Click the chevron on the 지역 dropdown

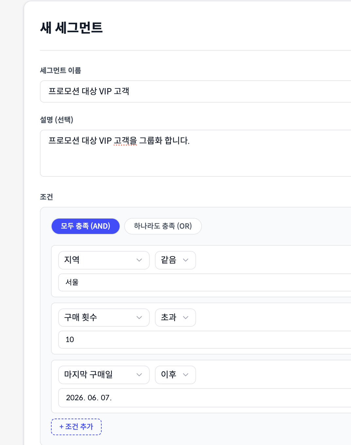click(139, 260)
